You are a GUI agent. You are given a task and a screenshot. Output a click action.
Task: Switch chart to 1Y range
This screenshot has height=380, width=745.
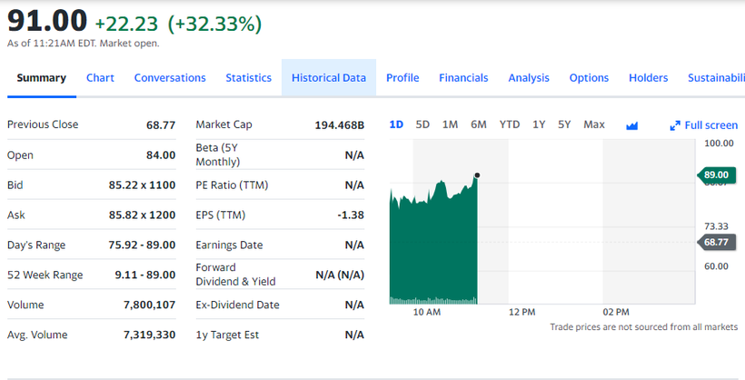click(539, 125)
